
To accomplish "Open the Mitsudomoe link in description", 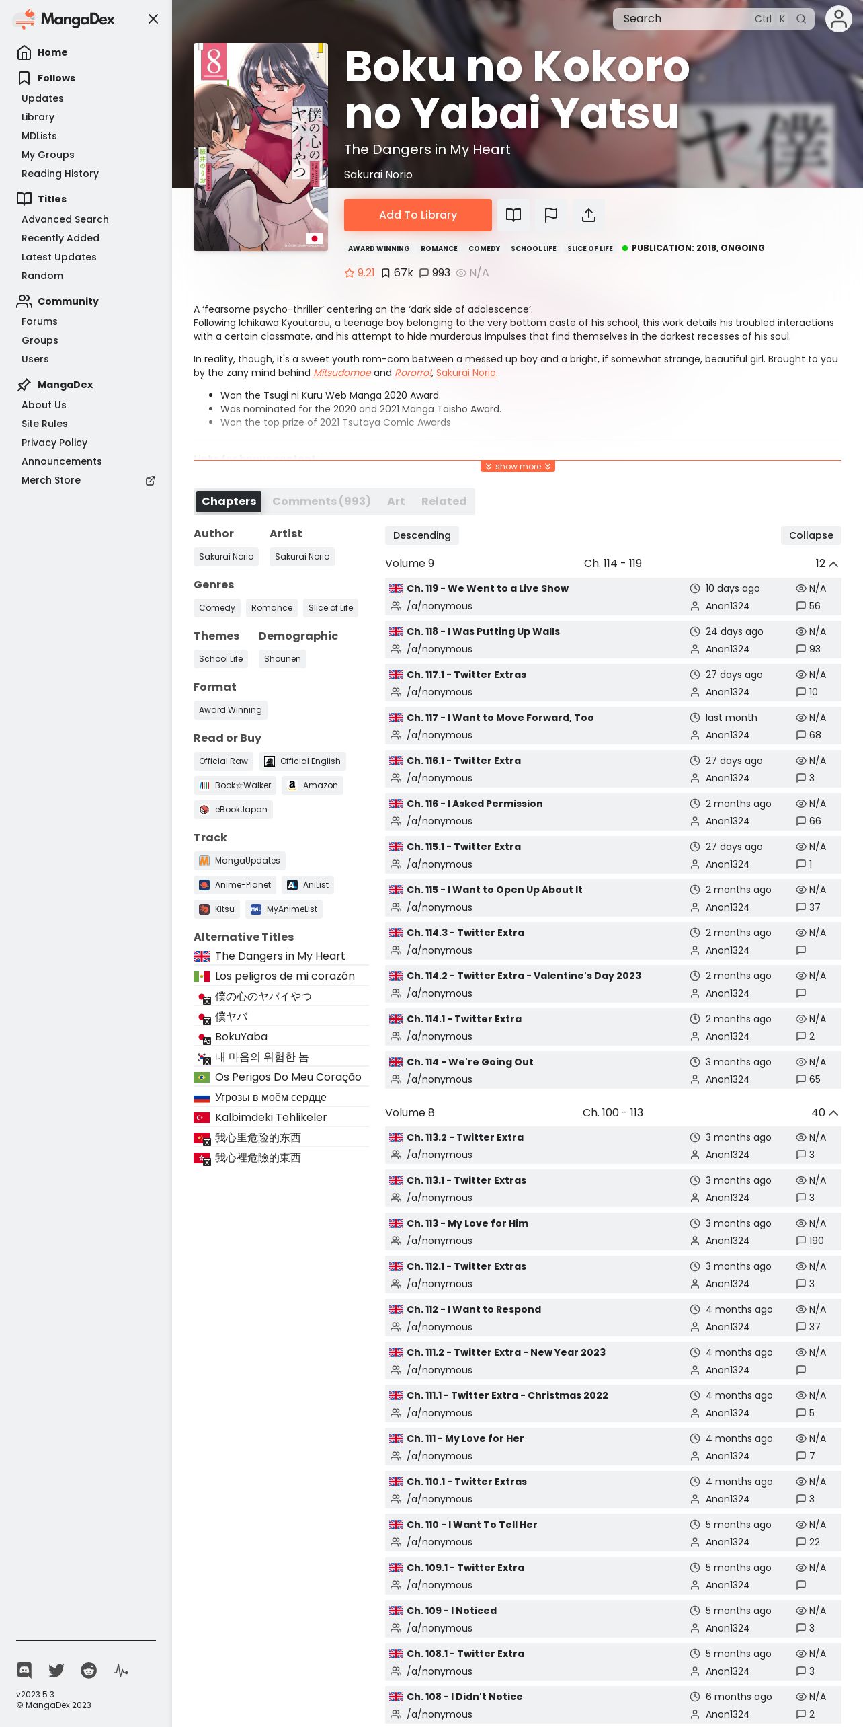I will 342,373.
